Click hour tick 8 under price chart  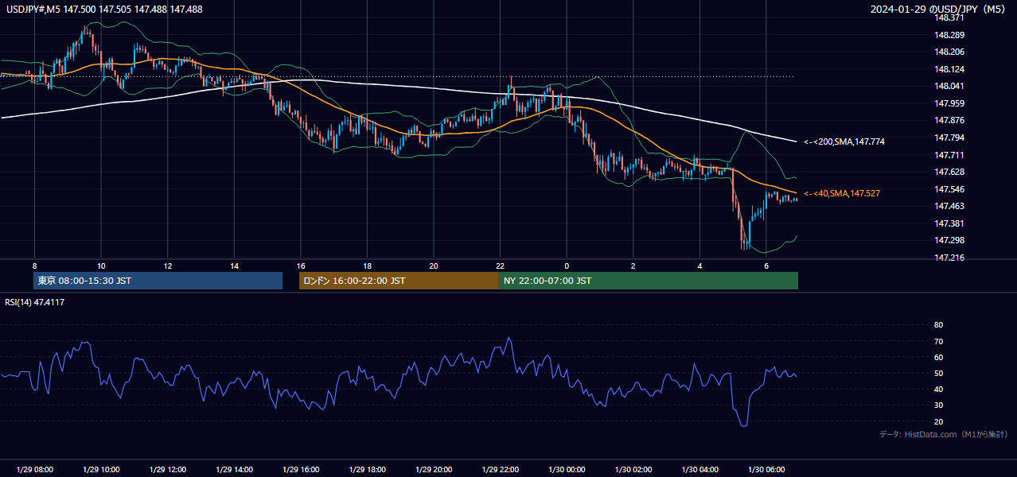(x=34, y=266)
